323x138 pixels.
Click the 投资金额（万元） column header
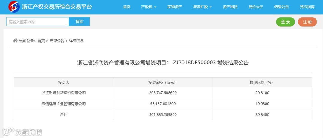click(163, 83)
